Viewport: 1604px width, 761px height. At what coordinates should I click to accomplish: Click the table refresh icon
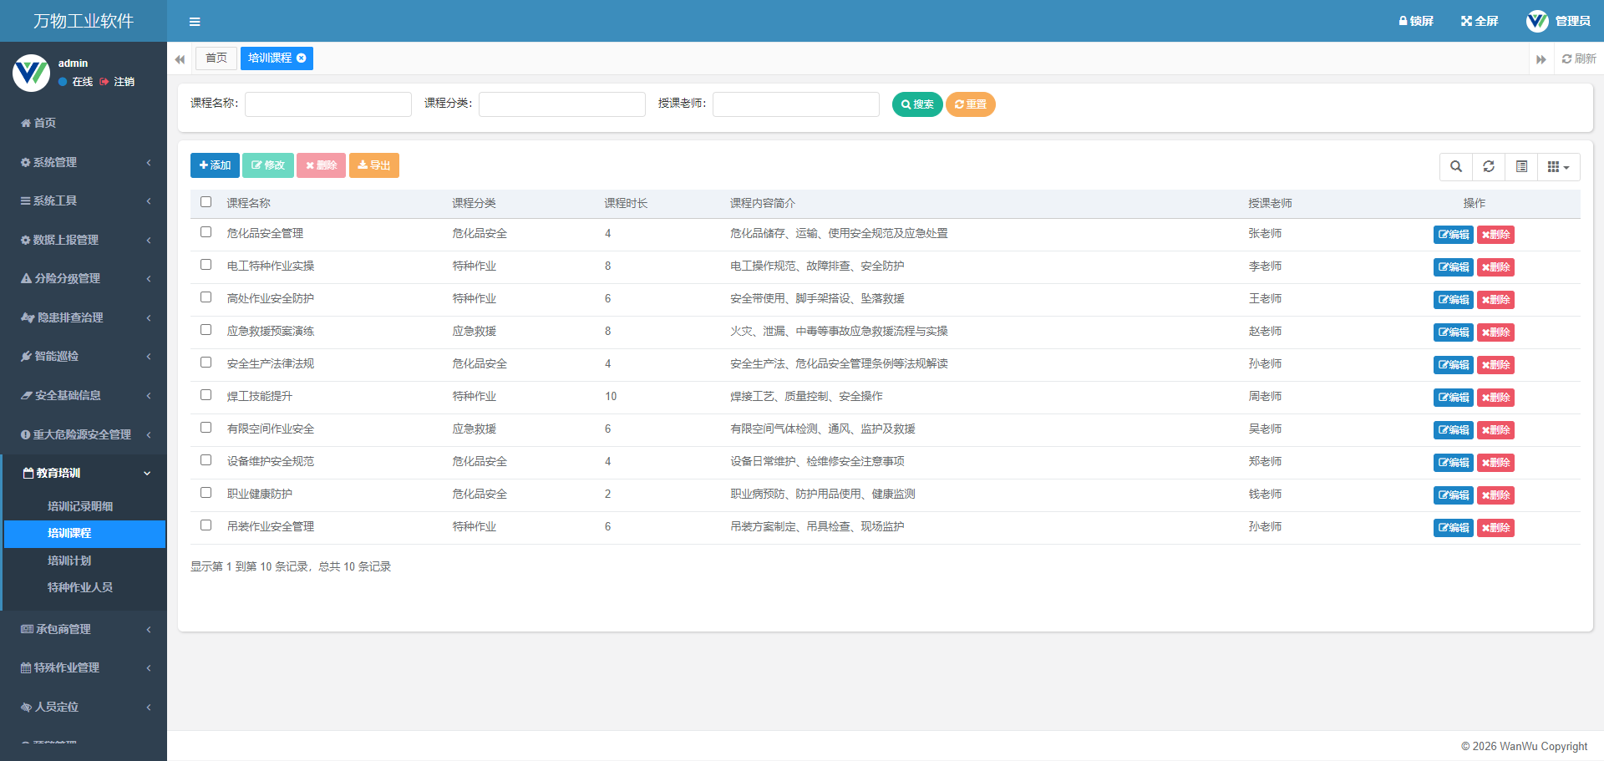click(1488, 166)
